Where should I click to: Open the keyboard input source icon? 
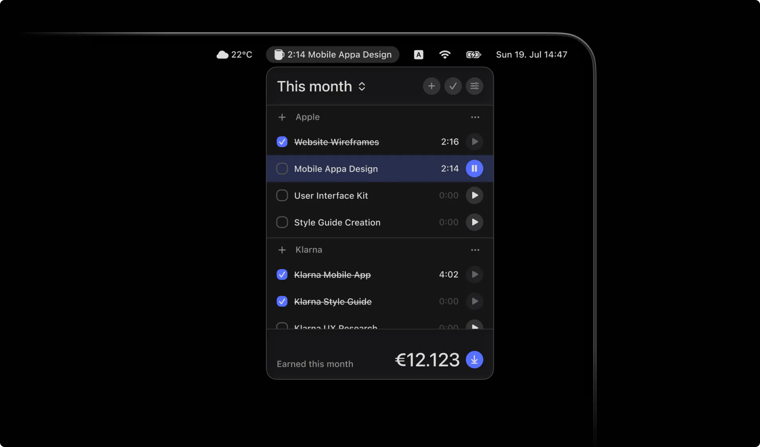point(418,55)
